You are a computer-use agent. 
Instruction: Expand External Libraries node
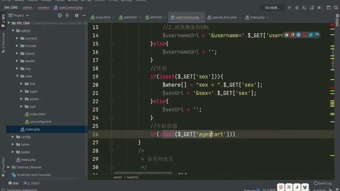point(8,167)
